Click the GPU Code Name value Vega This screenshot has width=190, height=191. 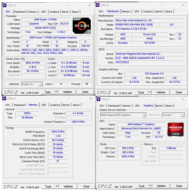point(128,133)
